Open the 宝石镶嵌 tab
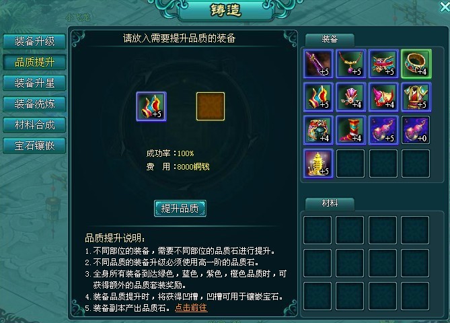Screen dimensions: 450x323 (x=34, y=146)
